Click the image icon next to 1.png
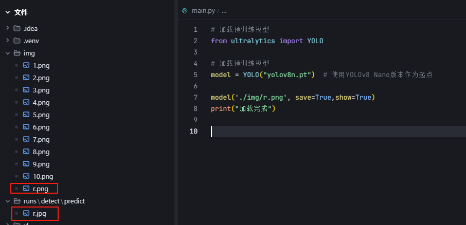 tap(26, 65)
